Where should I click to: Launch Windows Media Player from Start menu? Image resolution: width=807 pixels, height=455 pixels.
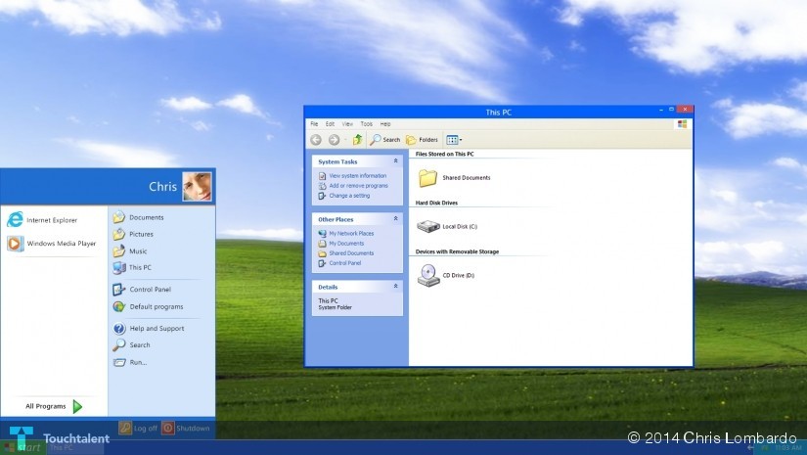(52, 244)
